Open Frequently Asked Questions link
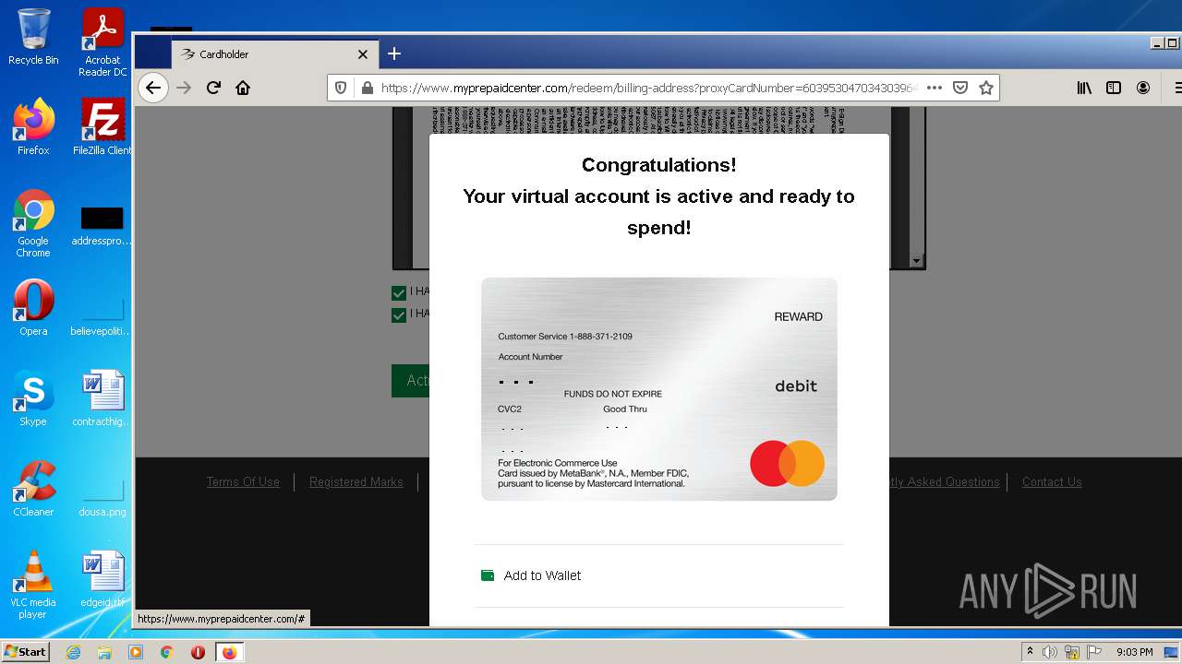This screenshot has width=1182, height=664. [945, 482]
